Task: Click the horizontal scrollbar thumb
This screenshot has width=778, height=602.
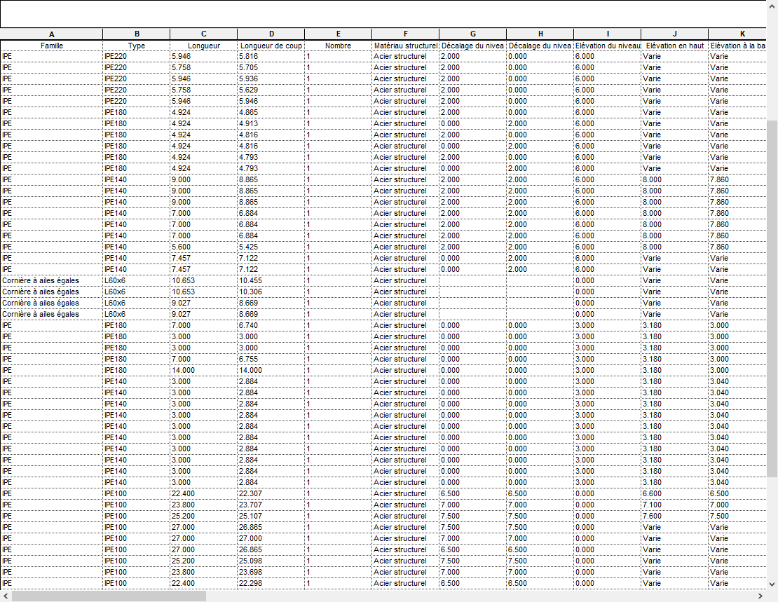Action: coord(109,596)
